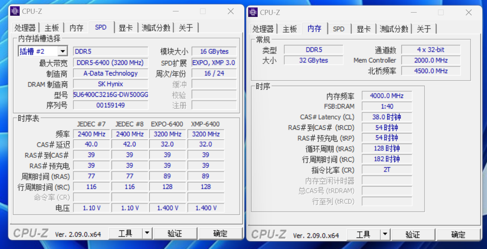Select 内存 tab in right window

tap(315, 28)
